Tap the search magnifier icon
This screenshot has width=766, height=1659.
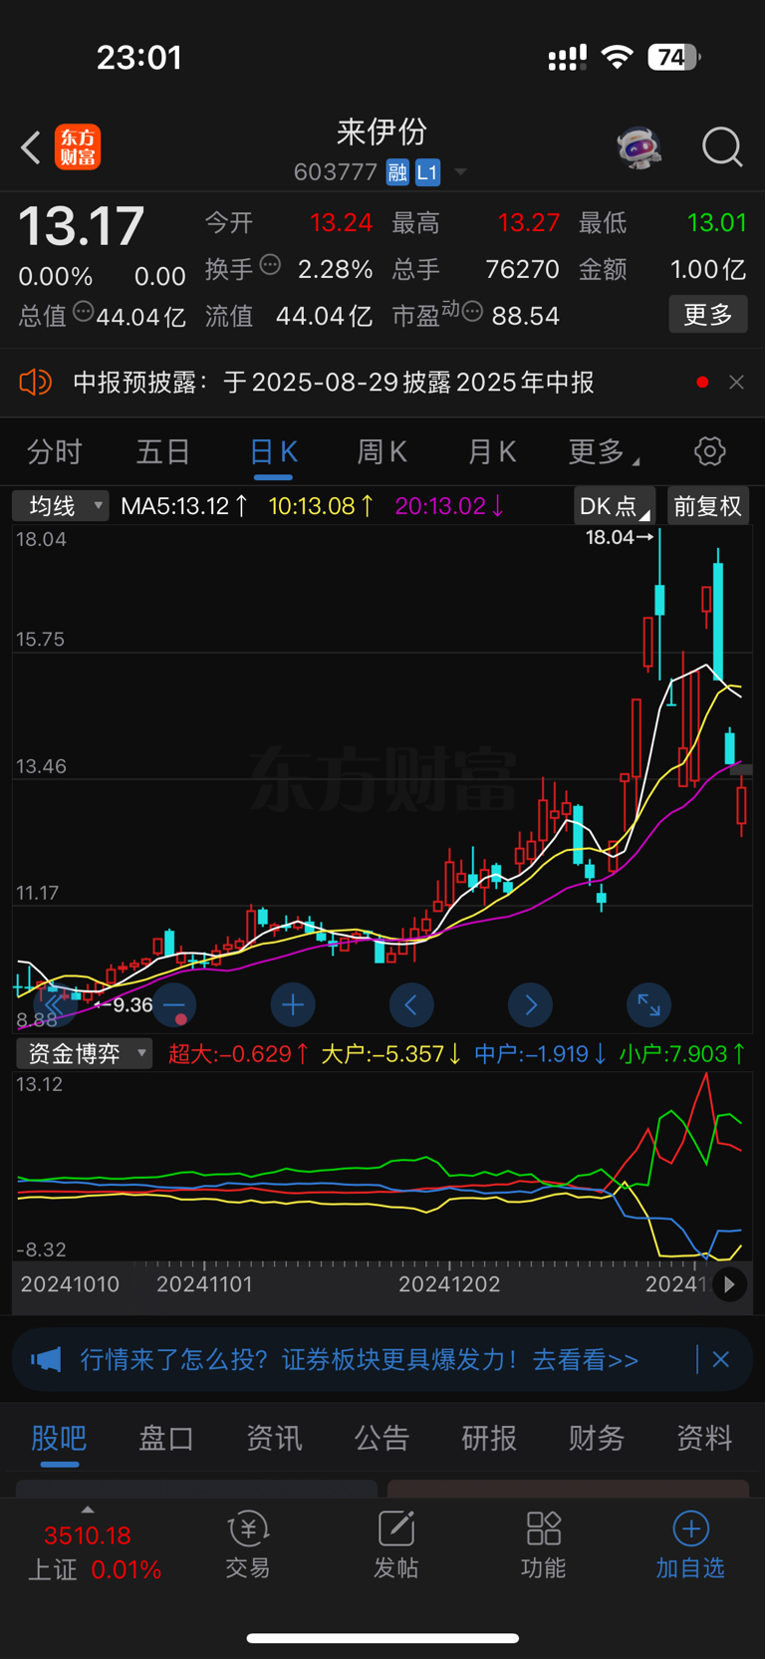pyautogui.click(x=722, y=147)
